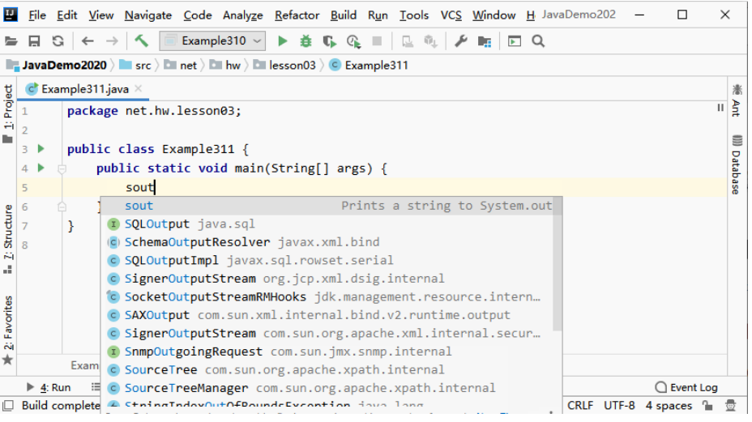Close the Example311.java tab
752x422 pixels.
pyautogui.click(x=138, y=89)
